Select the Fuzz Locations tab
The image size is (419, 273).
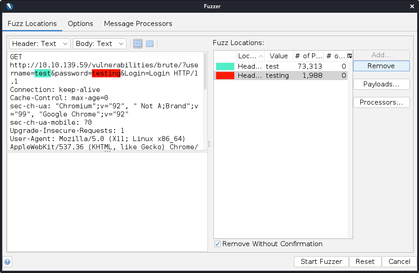32,24
